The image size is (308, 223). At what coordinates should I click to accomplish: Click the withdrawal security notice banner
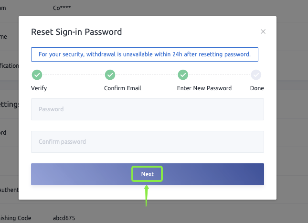coord(144,54)
